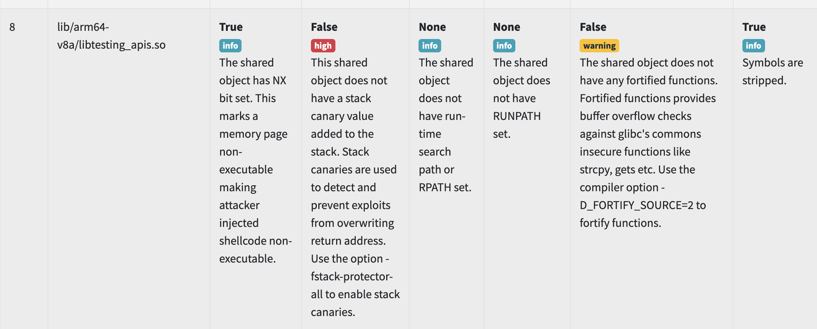This screenshot has height=329, width=817.
Task: Click the 'Symbols are stripped' text
Action: click(772, 71)
